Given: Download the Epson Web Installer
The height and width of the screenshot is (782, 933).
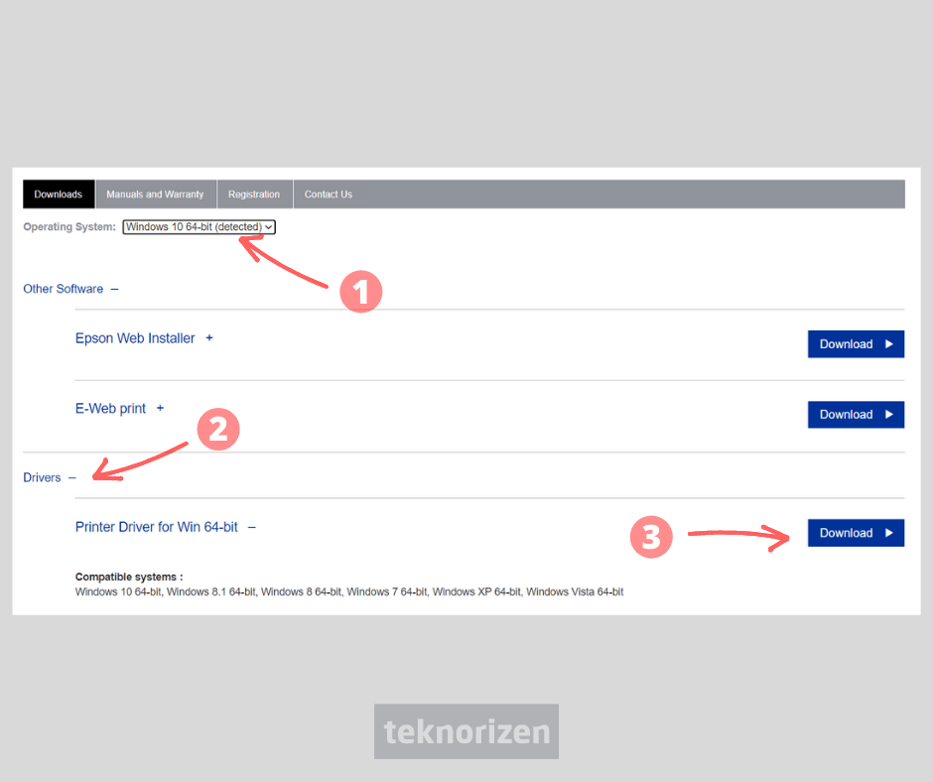Looking at the screenshot, I should (856, 344).
